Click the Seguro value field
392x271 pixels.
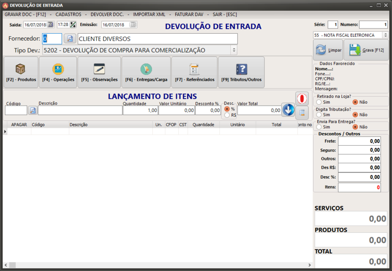[x=359, y=150]
